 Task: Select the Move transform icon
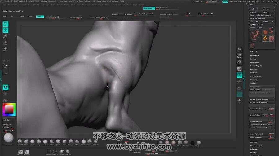(5, 36)
